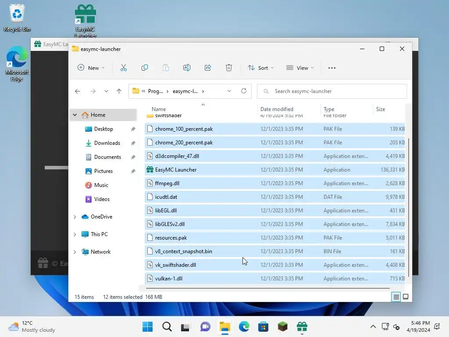Select Downloads in navigation pane
Screen dimensions: 449x337
107,143
